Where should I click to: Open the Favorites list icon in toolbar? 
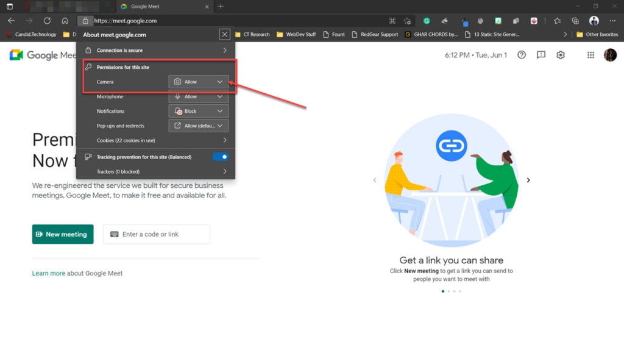(x=557, y=21)
